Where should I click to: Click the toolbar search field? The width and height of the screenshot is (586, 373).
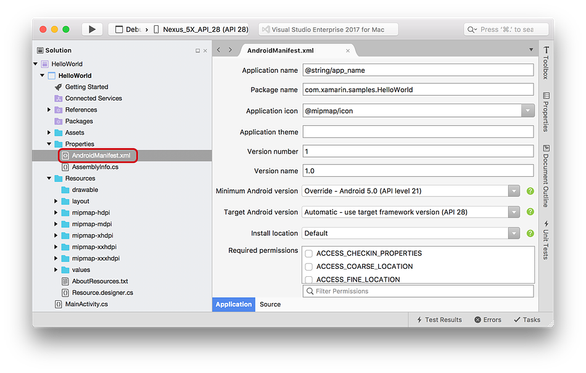506,30
